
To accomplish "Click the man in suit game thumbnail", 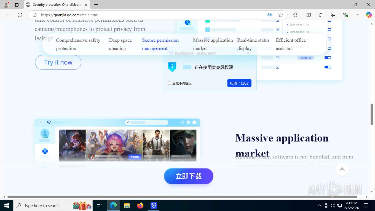I will pyautogui.click(x=156, y=145).
